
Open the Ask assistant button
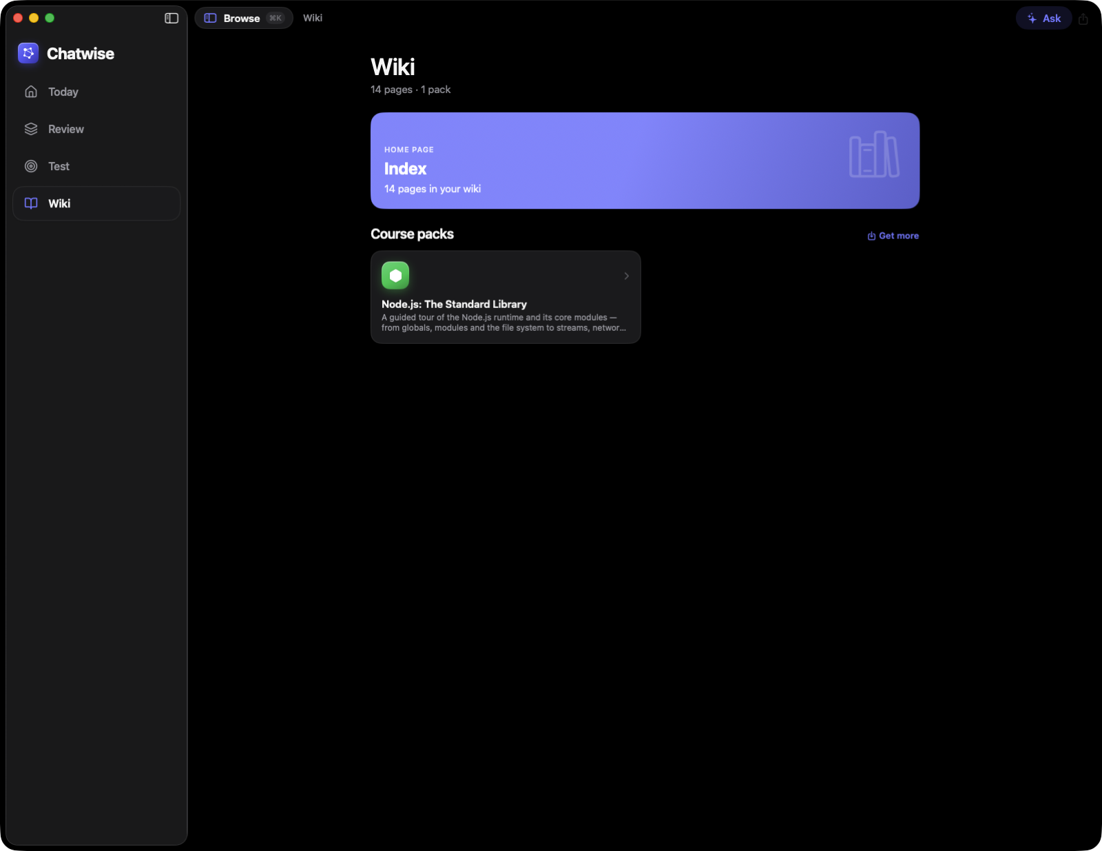click(1043, 19)
